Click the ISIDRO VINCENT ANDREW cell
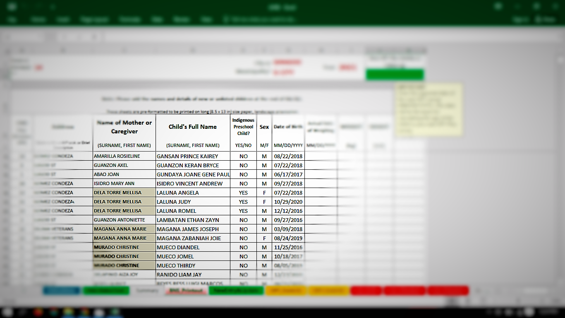This screenshot has width=565, height=318. (x=193, y=183)
